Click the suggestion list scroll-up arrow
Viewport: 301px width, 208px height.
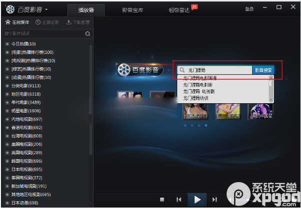click(x=271, y=77)
